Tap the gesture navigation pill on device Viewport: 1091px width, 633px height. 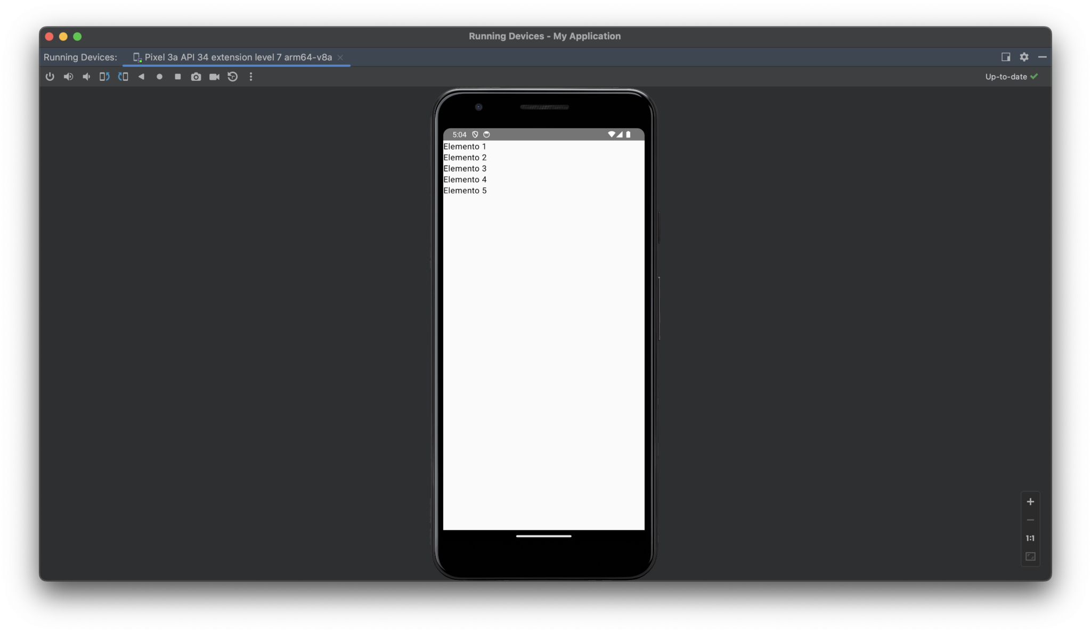tap(543, 536)
